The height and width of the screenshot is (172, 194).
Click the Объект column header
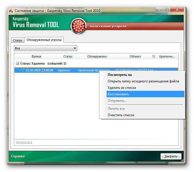tap(135, 56)
